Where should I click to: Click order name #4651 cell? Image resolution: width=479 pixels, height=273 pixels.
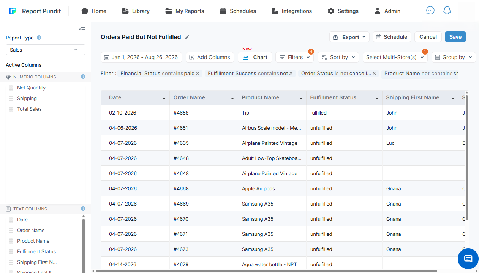tap(204, 128)
